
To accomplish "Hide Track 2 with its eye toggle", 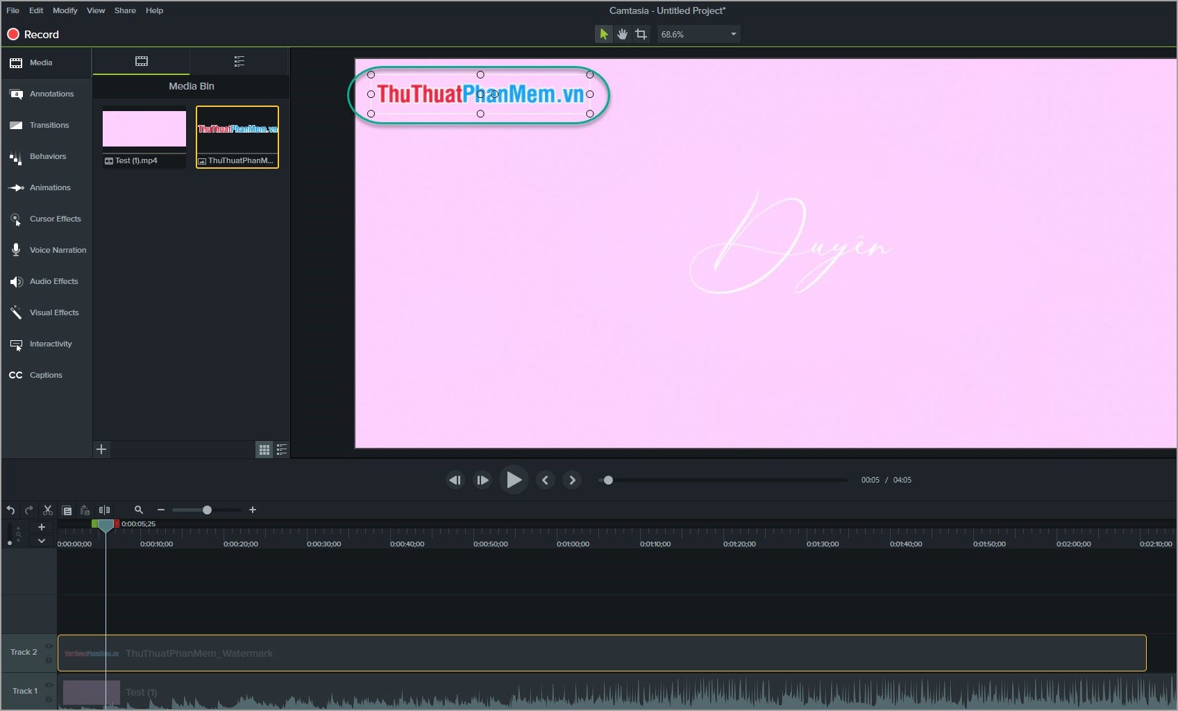I will click(49, 646).
